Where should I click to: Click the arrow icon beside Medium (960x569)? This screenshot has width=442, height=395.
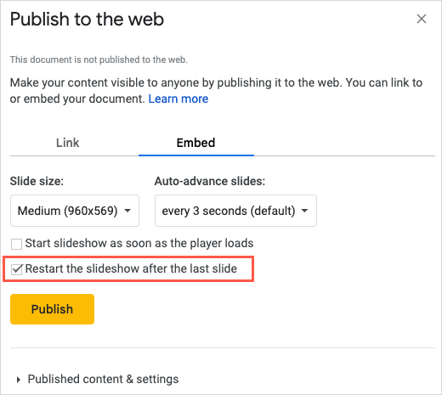click(x=127, y=211)
